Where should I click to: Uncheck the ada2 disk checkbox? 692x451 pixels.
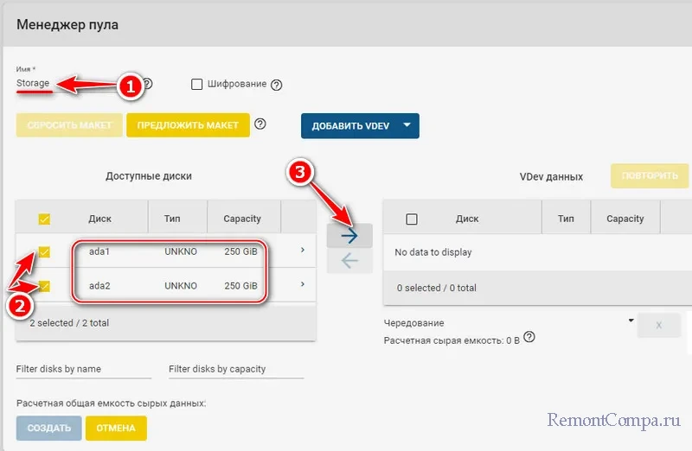pyautogui.click(x=44, y=286)
